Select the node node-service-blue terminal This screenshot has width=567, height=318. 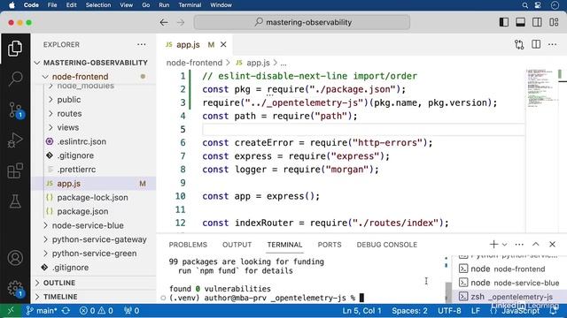pos(509,283)
